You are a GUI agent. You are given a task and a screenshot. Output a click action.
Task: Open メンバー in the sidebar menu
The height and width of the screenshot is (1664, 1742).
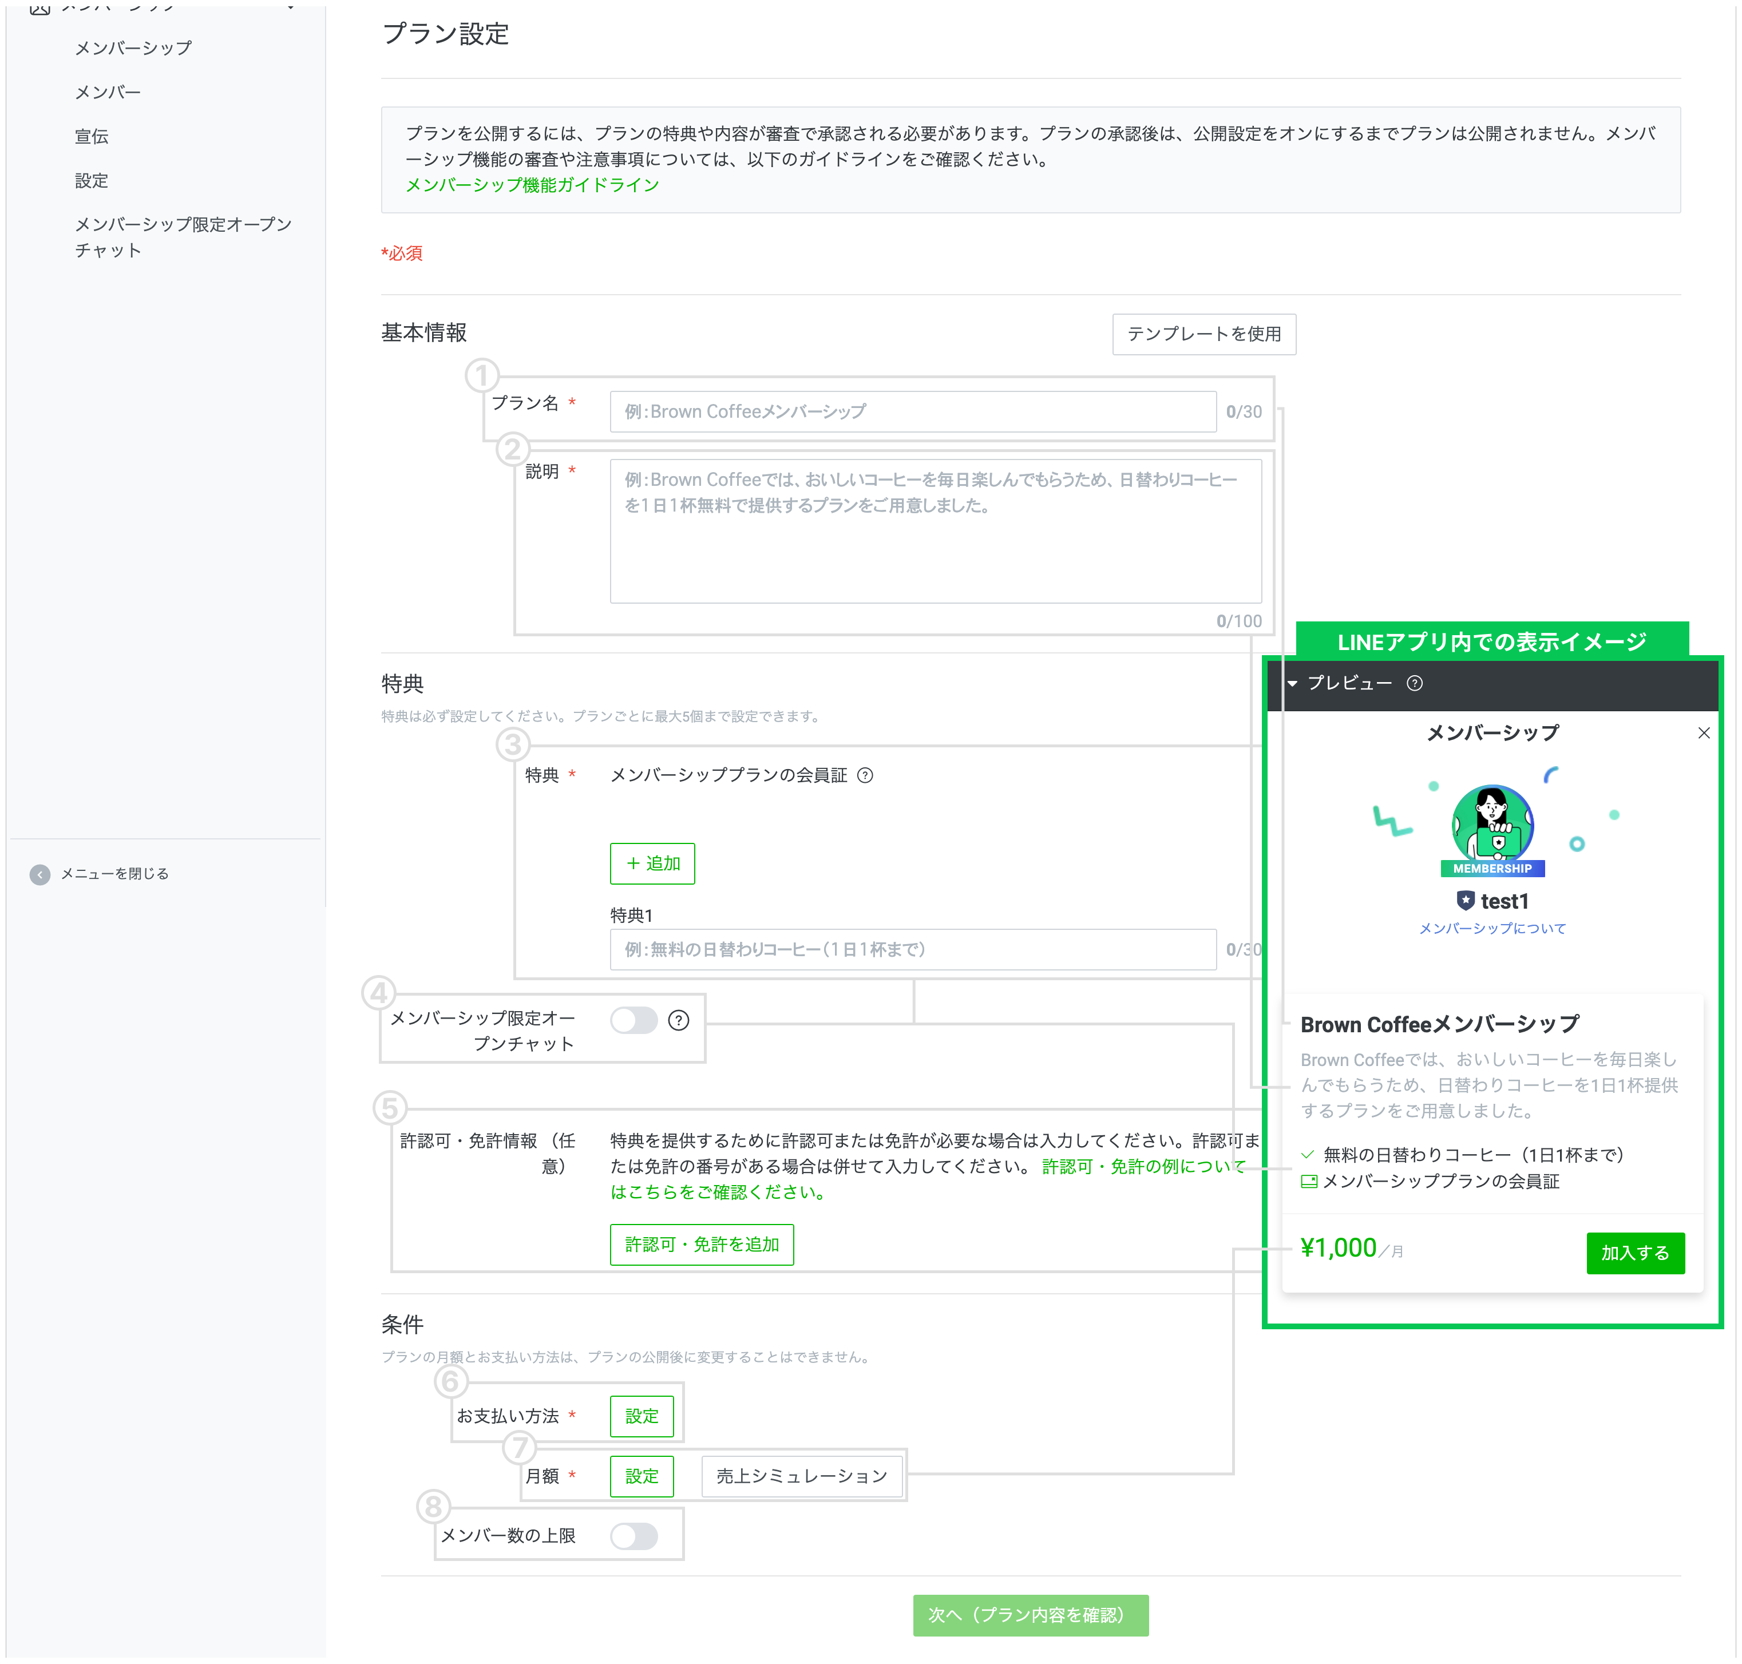coord(108,92)
